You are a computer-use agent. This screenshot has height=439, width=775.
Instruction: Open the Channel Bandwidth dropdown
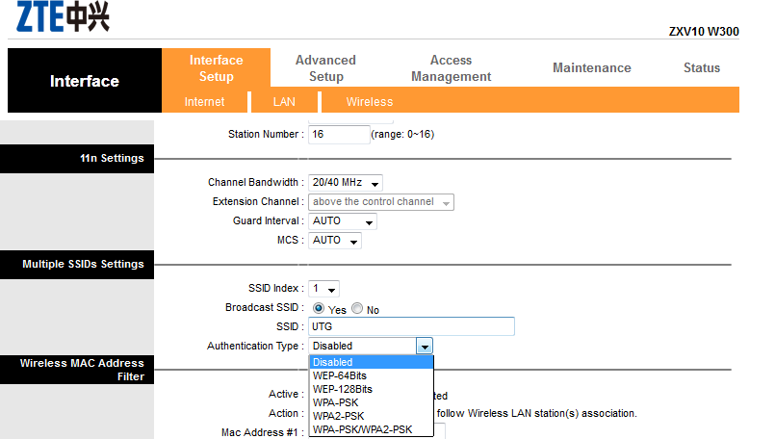346,182
